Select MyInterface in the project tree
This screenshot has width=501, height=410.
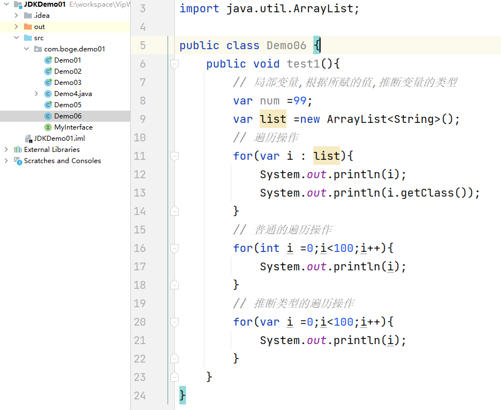73,127
